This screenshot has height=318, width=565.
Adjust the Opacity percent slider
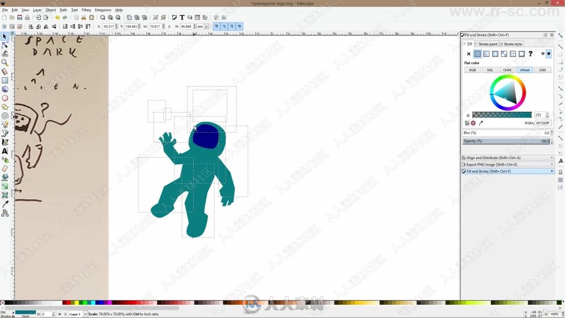click(506, 141)
